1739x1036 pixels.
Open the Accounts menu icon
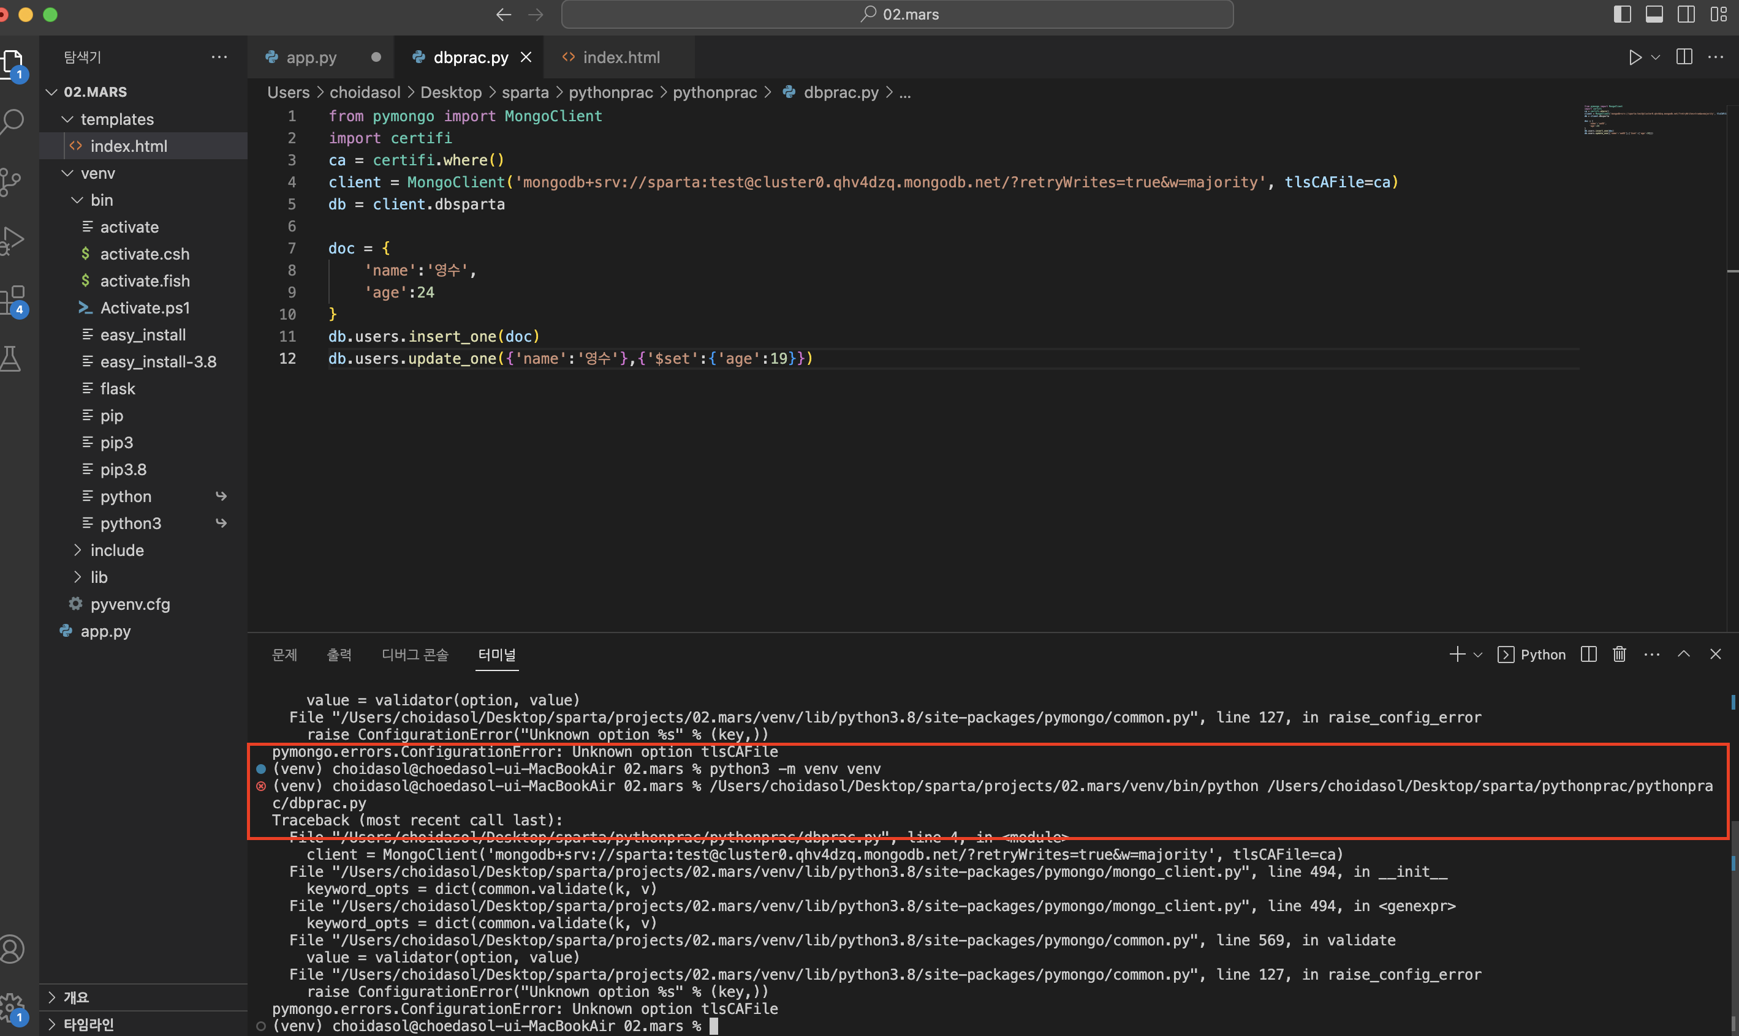pyautogui.click(x=11, y=950)
